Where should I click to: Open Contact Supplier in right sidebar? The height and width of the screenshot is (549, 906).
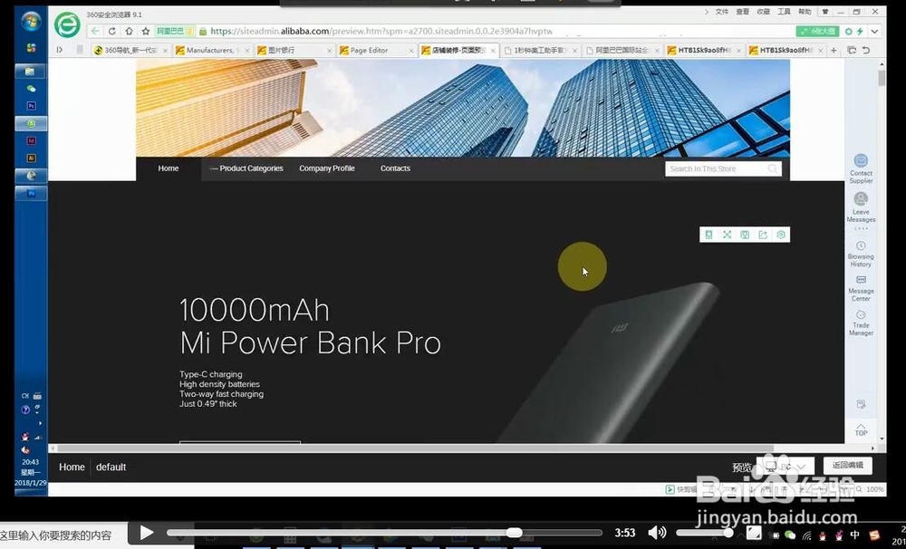tap(861, 169)
